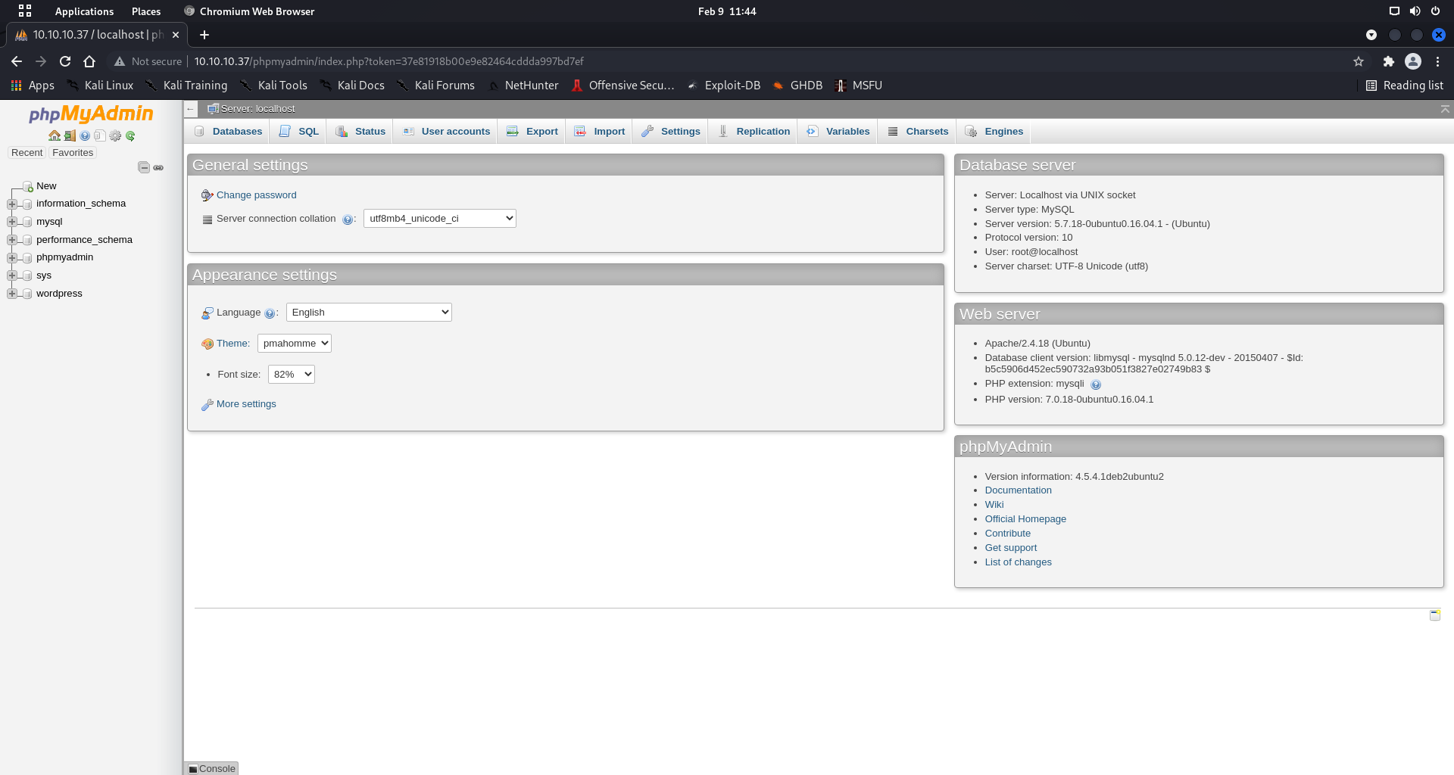The width and height of the screenshot is (1454, 775).
Task: Click help icon beside PHP extension mysqli
Action: (1095, 384)
